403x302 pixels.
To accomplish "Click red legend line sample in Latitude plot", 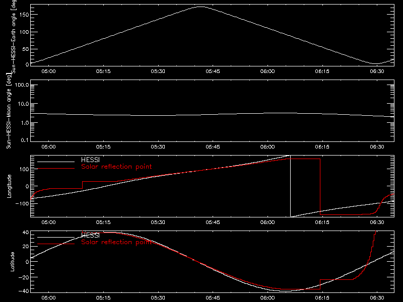I will [56, 244].
